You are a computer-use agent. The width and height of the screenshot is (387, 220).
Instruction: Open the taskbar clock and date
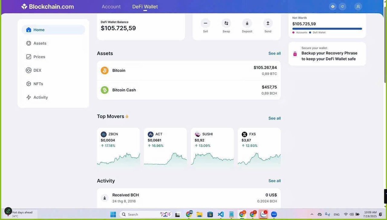pyautogui.click(x=370, y=214)
